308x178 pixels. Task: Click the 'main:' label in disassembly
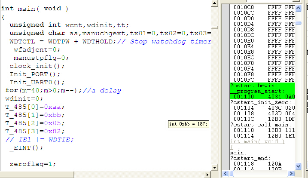click(x=238, y=153)
